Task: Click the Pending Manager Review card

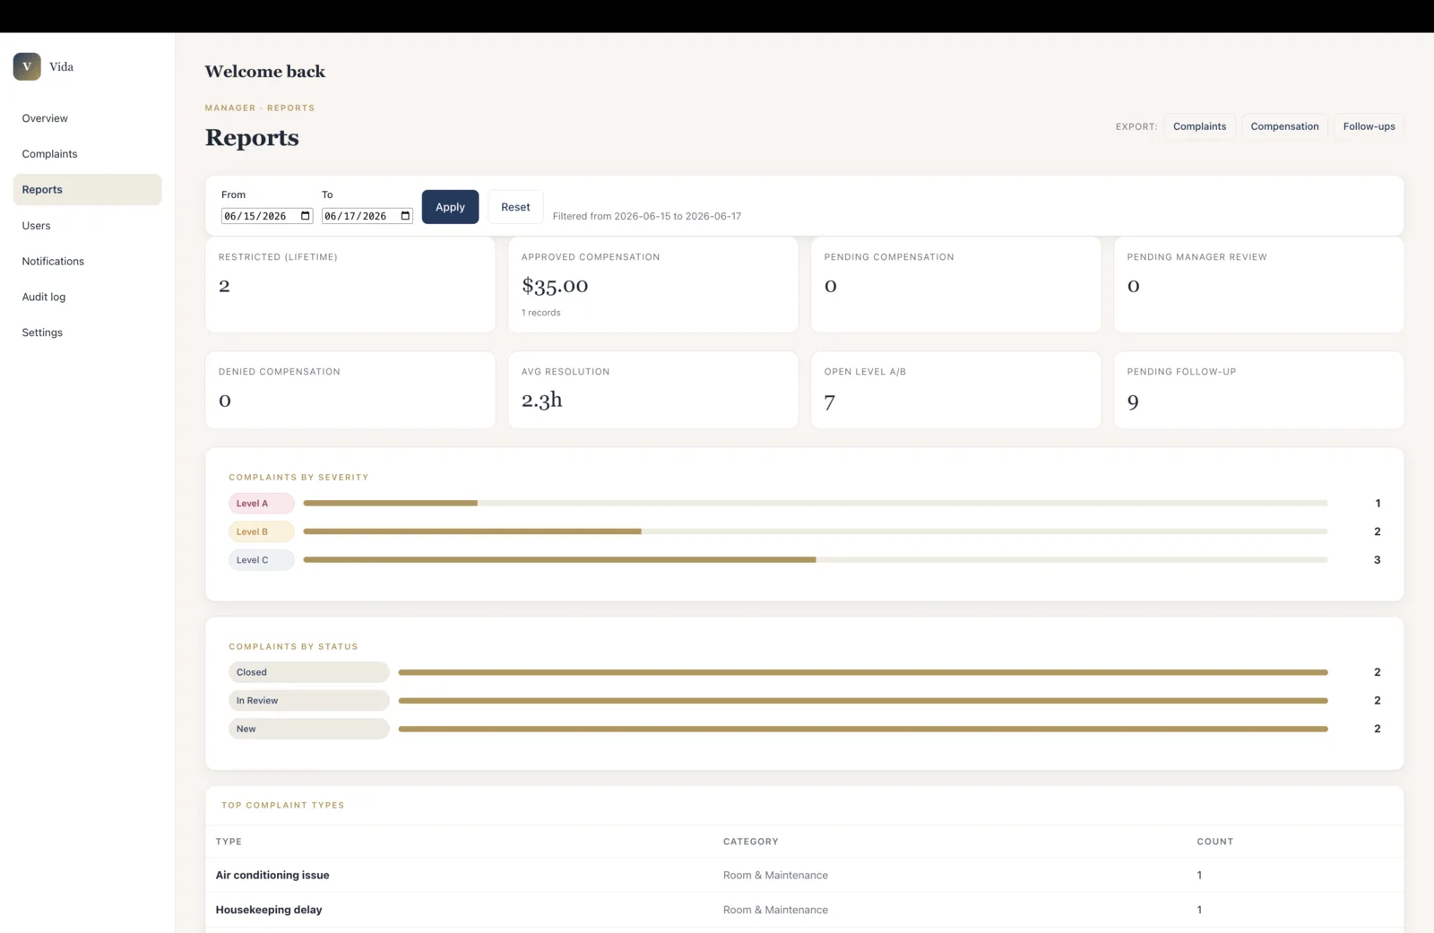Action: click(1259, 285)
